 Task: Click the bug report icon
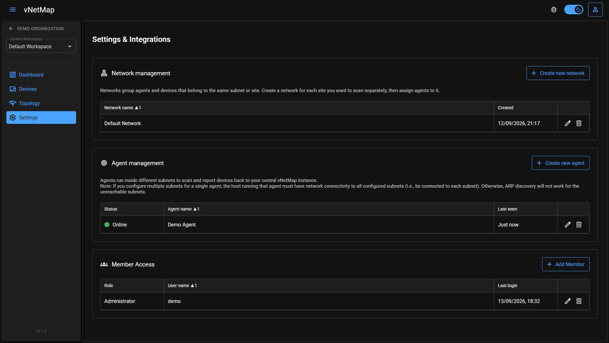[554, 10]
